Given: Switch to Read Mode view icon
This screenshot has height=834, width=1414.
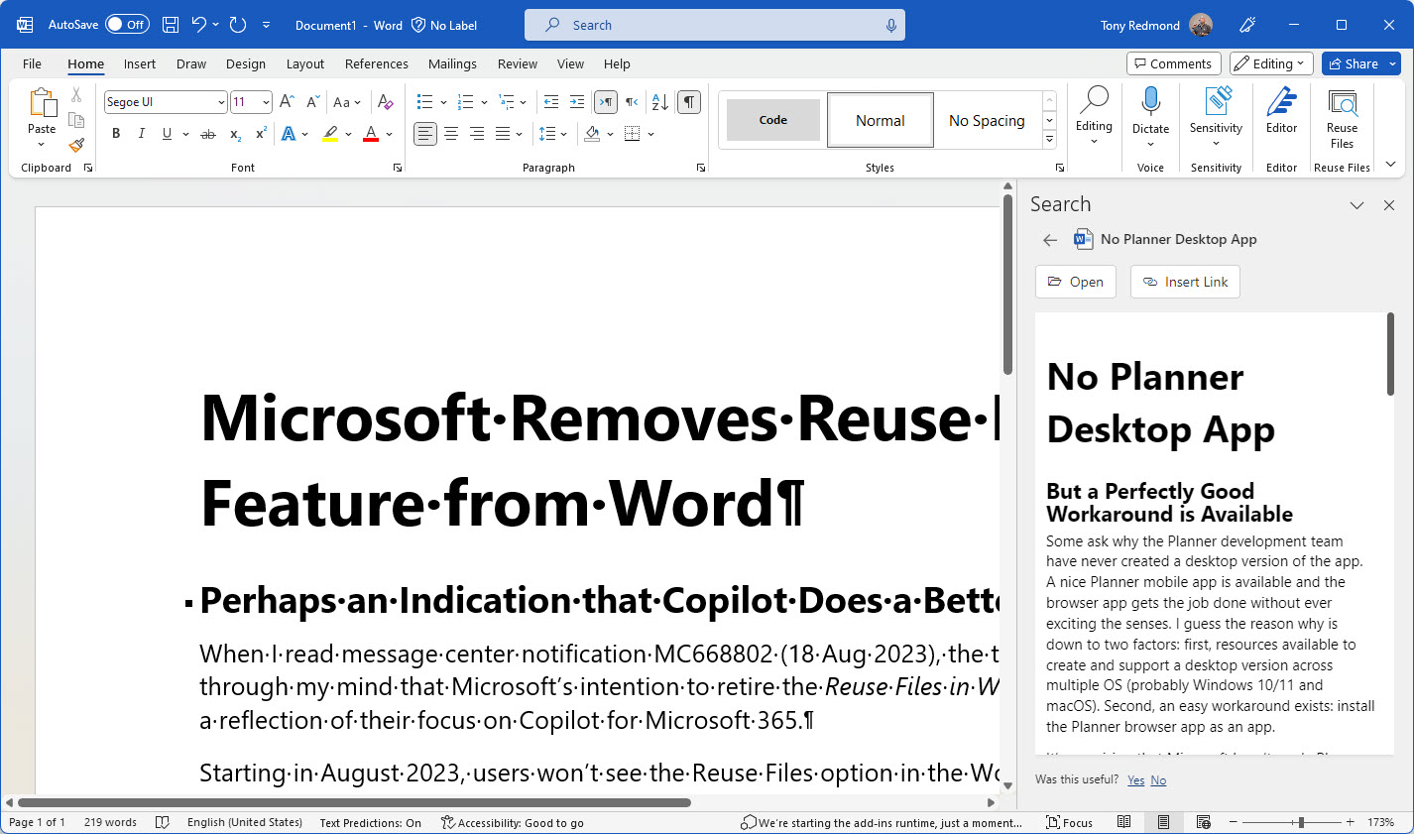Looking at the screenshot, I should [1123, 822].
